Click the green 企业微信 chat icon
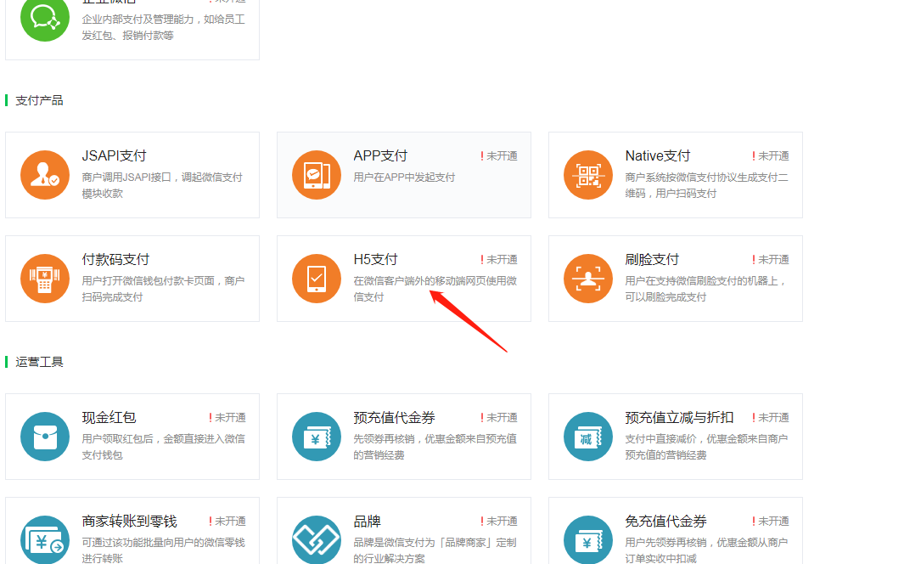This screenshot has width=921, height=564. point(44,17)
